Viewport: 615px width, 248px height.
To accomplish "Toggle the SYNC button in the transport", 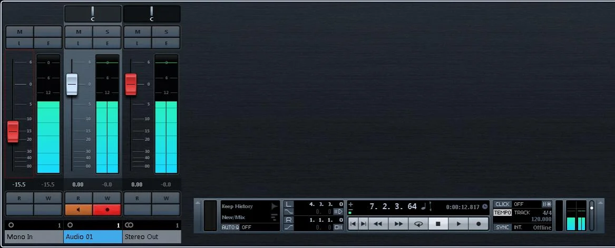I will (x=502, y=228).
